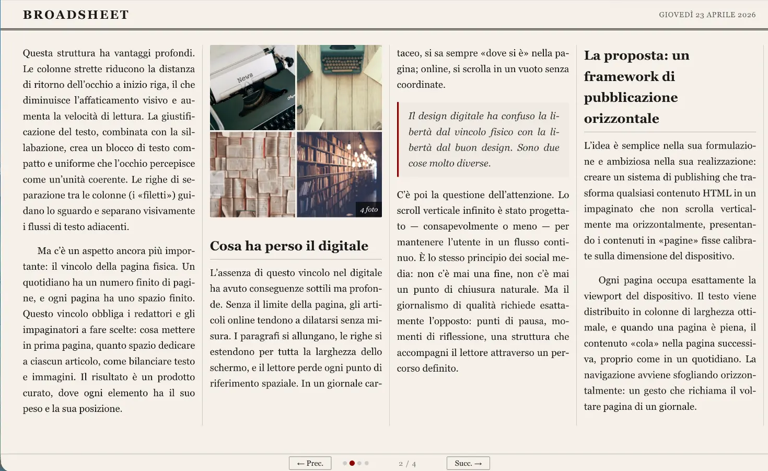Advance to the next page with Succ.
Image resolution: width=768 pixels, height=471 pixels.
(x=468, y=463)
